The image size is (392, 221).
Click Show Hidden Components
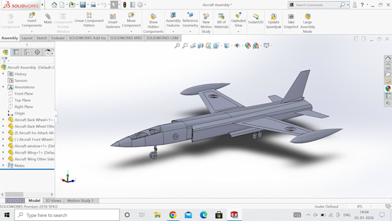153,23
